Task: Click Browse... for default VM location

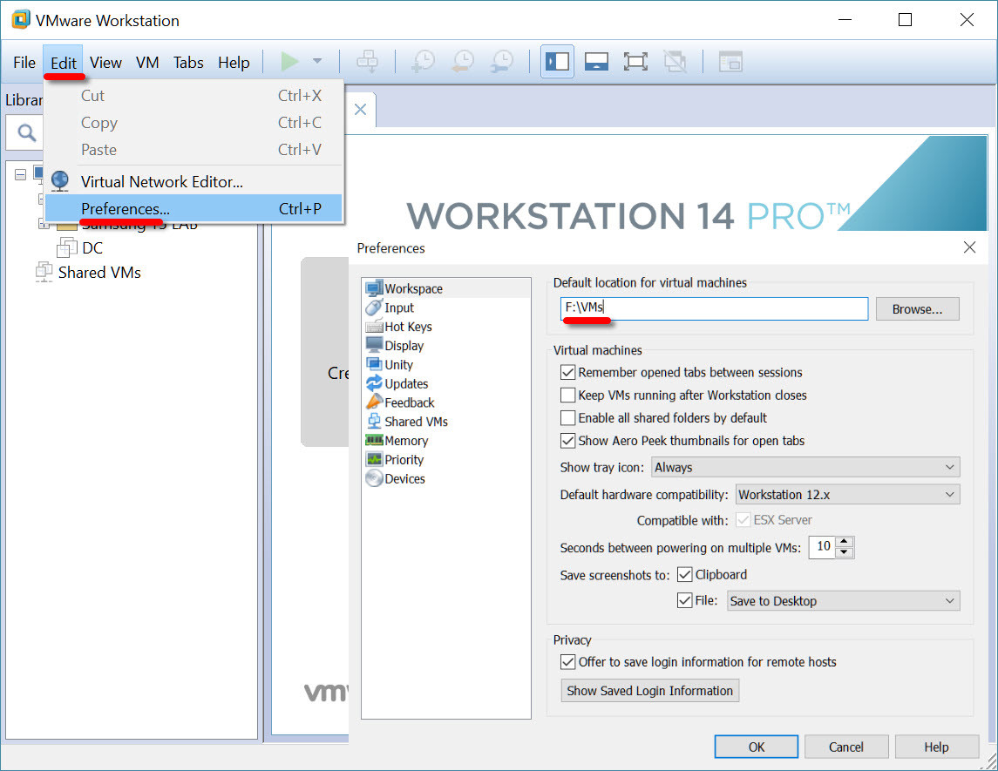Action: (x=917, y=309)
